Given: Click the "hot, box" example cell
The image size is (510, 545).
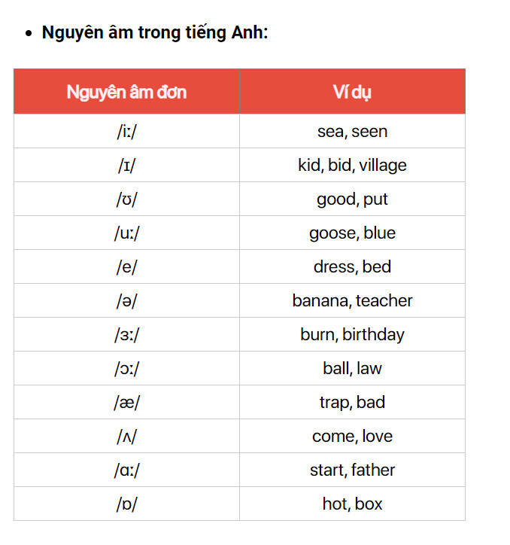Looking at the screenshot, I should (352, 504).
